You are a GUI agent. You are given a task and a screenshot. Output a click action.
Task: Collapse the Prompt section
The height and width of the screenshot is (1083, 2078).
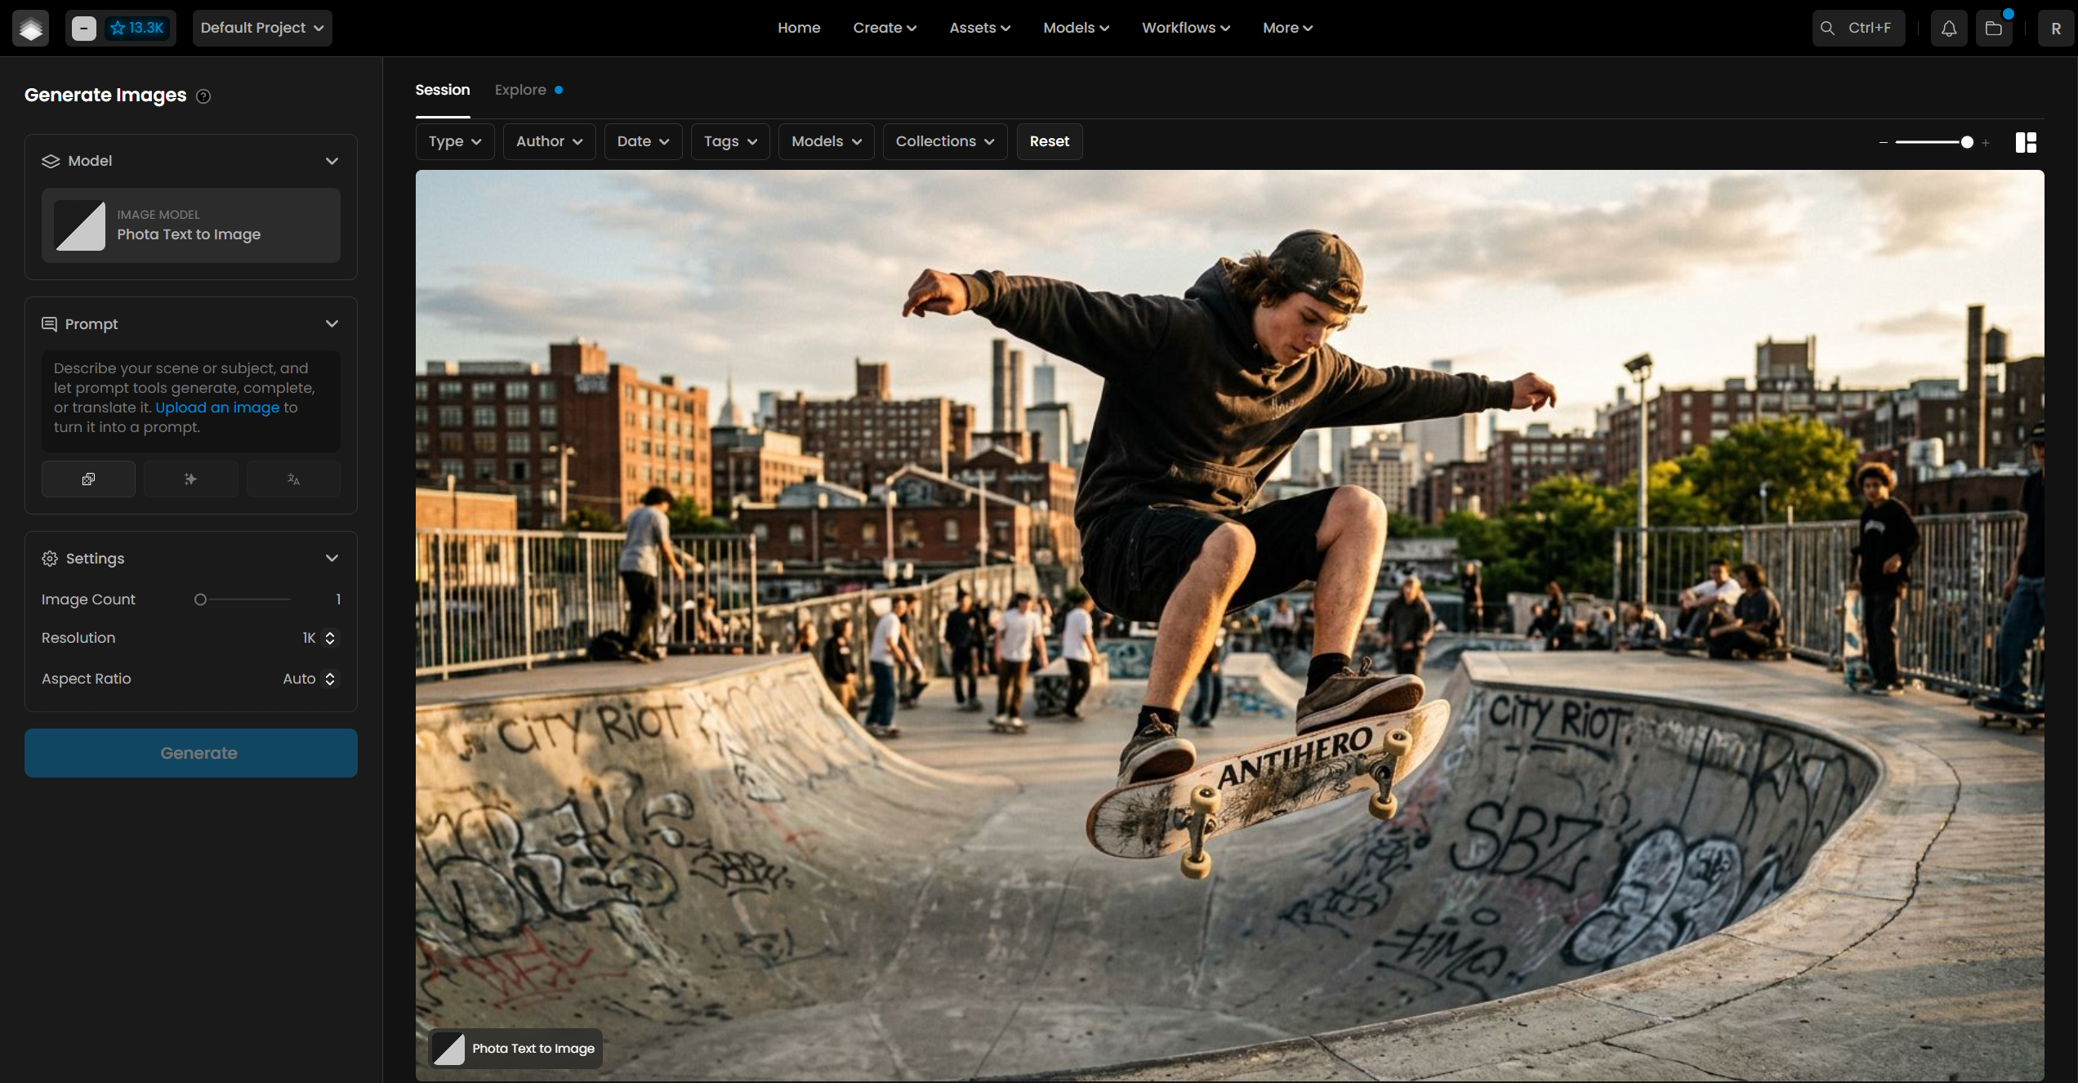pos(332,324)
